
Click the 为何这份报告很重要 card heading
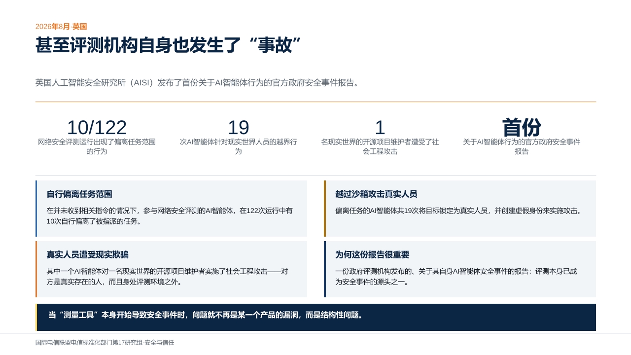[x=372, y=255]
